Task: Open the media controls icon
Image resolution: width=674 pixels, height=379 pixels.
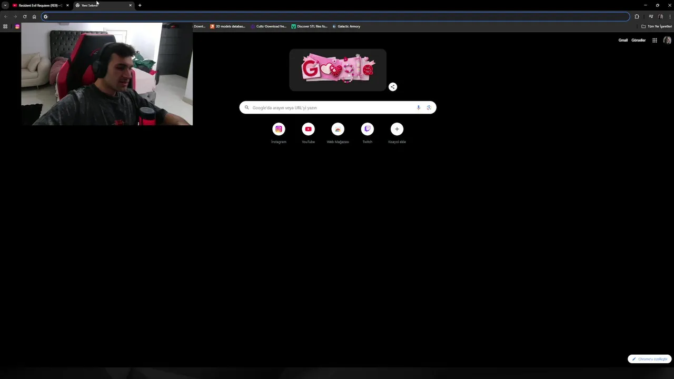Action: pyautogui.click(x=651, y=16)
